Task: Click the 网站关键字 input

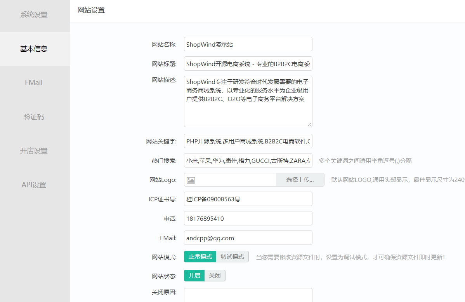Action: tap(248, 141)
